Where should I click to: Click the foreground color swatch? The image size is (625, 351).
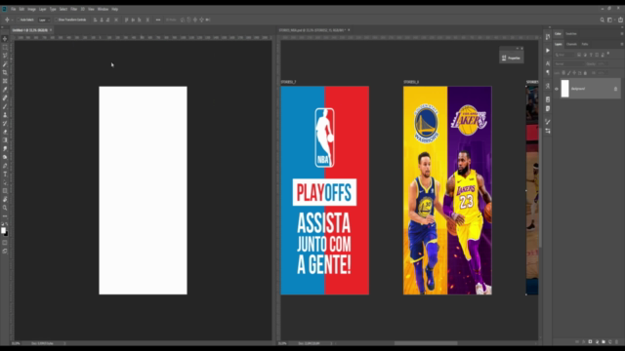pyautogui.click(x=4, y=230)
